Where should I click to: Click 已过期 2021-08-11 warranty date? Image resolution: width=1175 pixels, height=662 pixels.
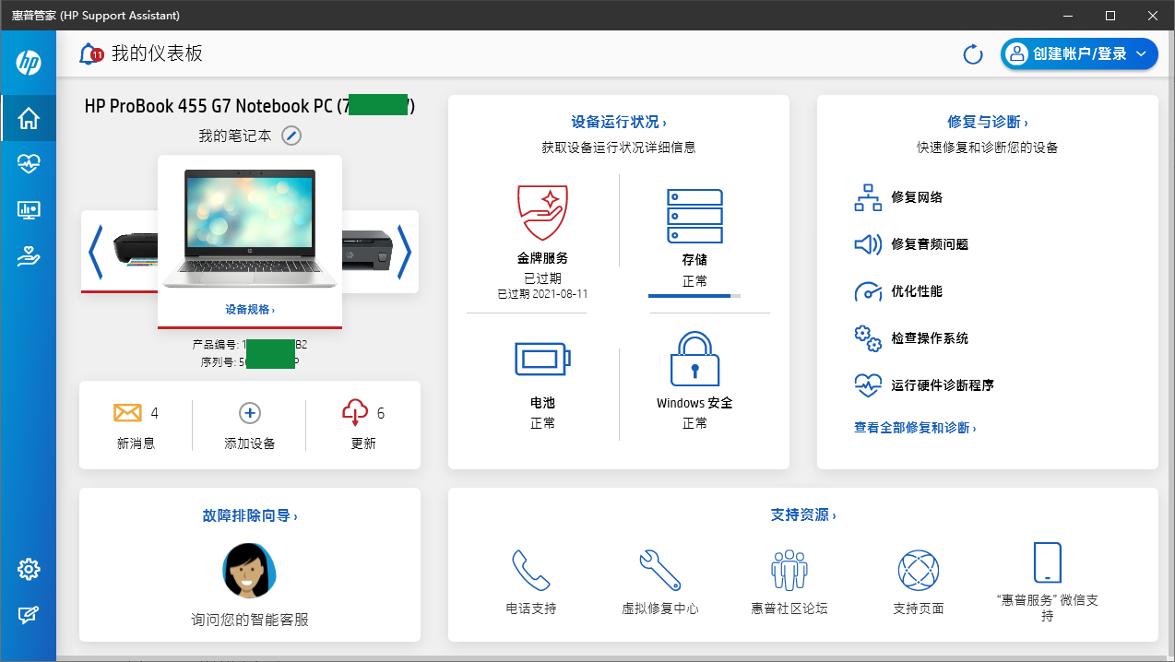[x=542, y=294]
